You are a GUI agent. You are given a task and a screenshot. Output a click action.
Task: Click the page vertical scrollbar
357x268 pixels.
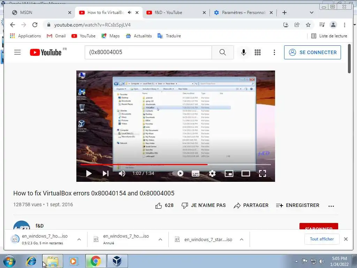pyautogui.click(x=349, y=59)
